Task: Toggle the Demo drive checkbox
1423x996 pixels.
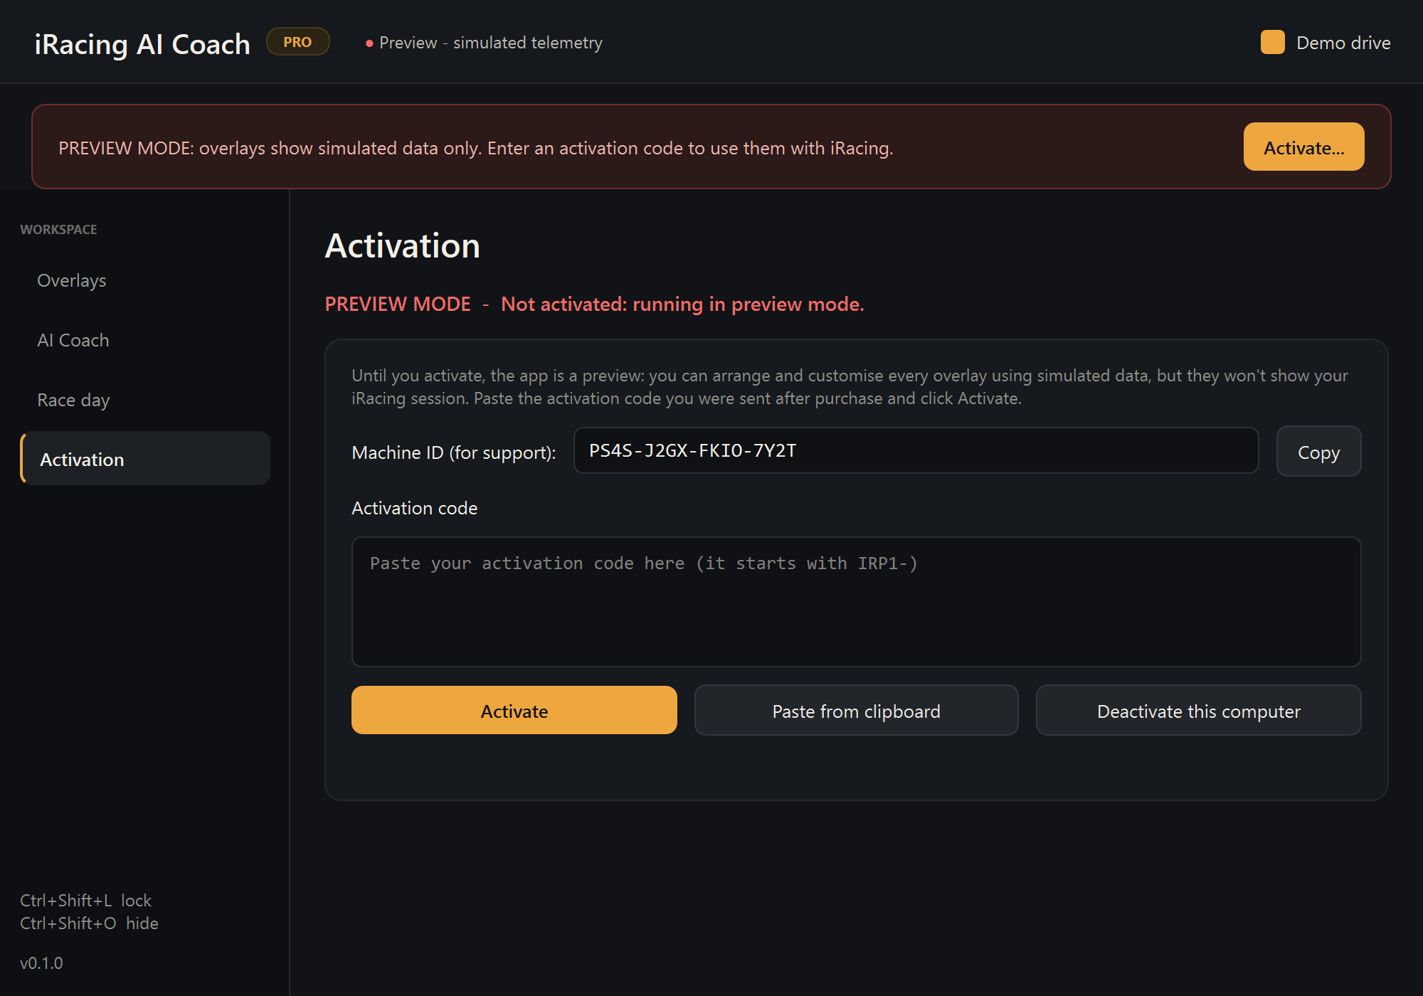Action: pos(1272,43)
